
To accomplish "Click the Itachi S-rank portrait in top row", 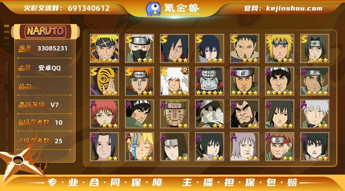I will click(315, 49).
